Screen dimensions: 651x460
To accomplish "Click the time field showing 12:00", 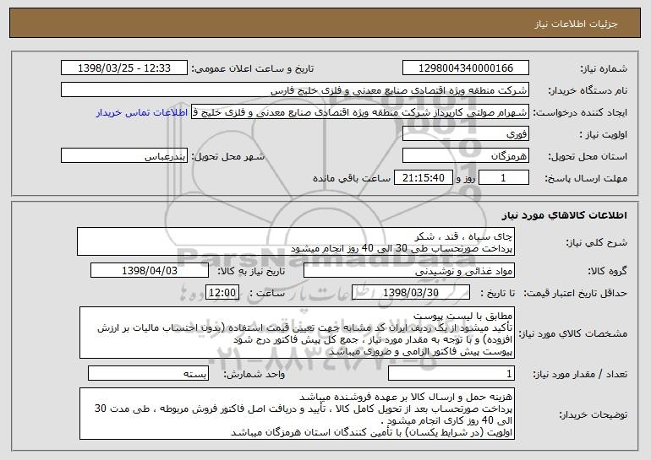I will [x=222, y=293].
